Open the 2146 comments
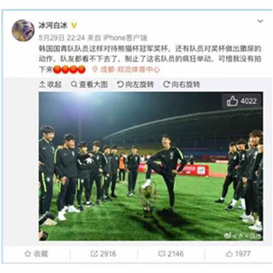This screenshot has width=273, height=273. point(171,254)
